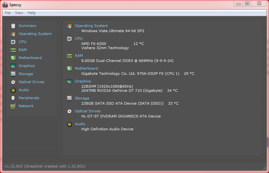Viewport: 269px width, 173px height.
Task: Click the 238GB SATA SSD ATA Device line
Action: coord(122,103)
